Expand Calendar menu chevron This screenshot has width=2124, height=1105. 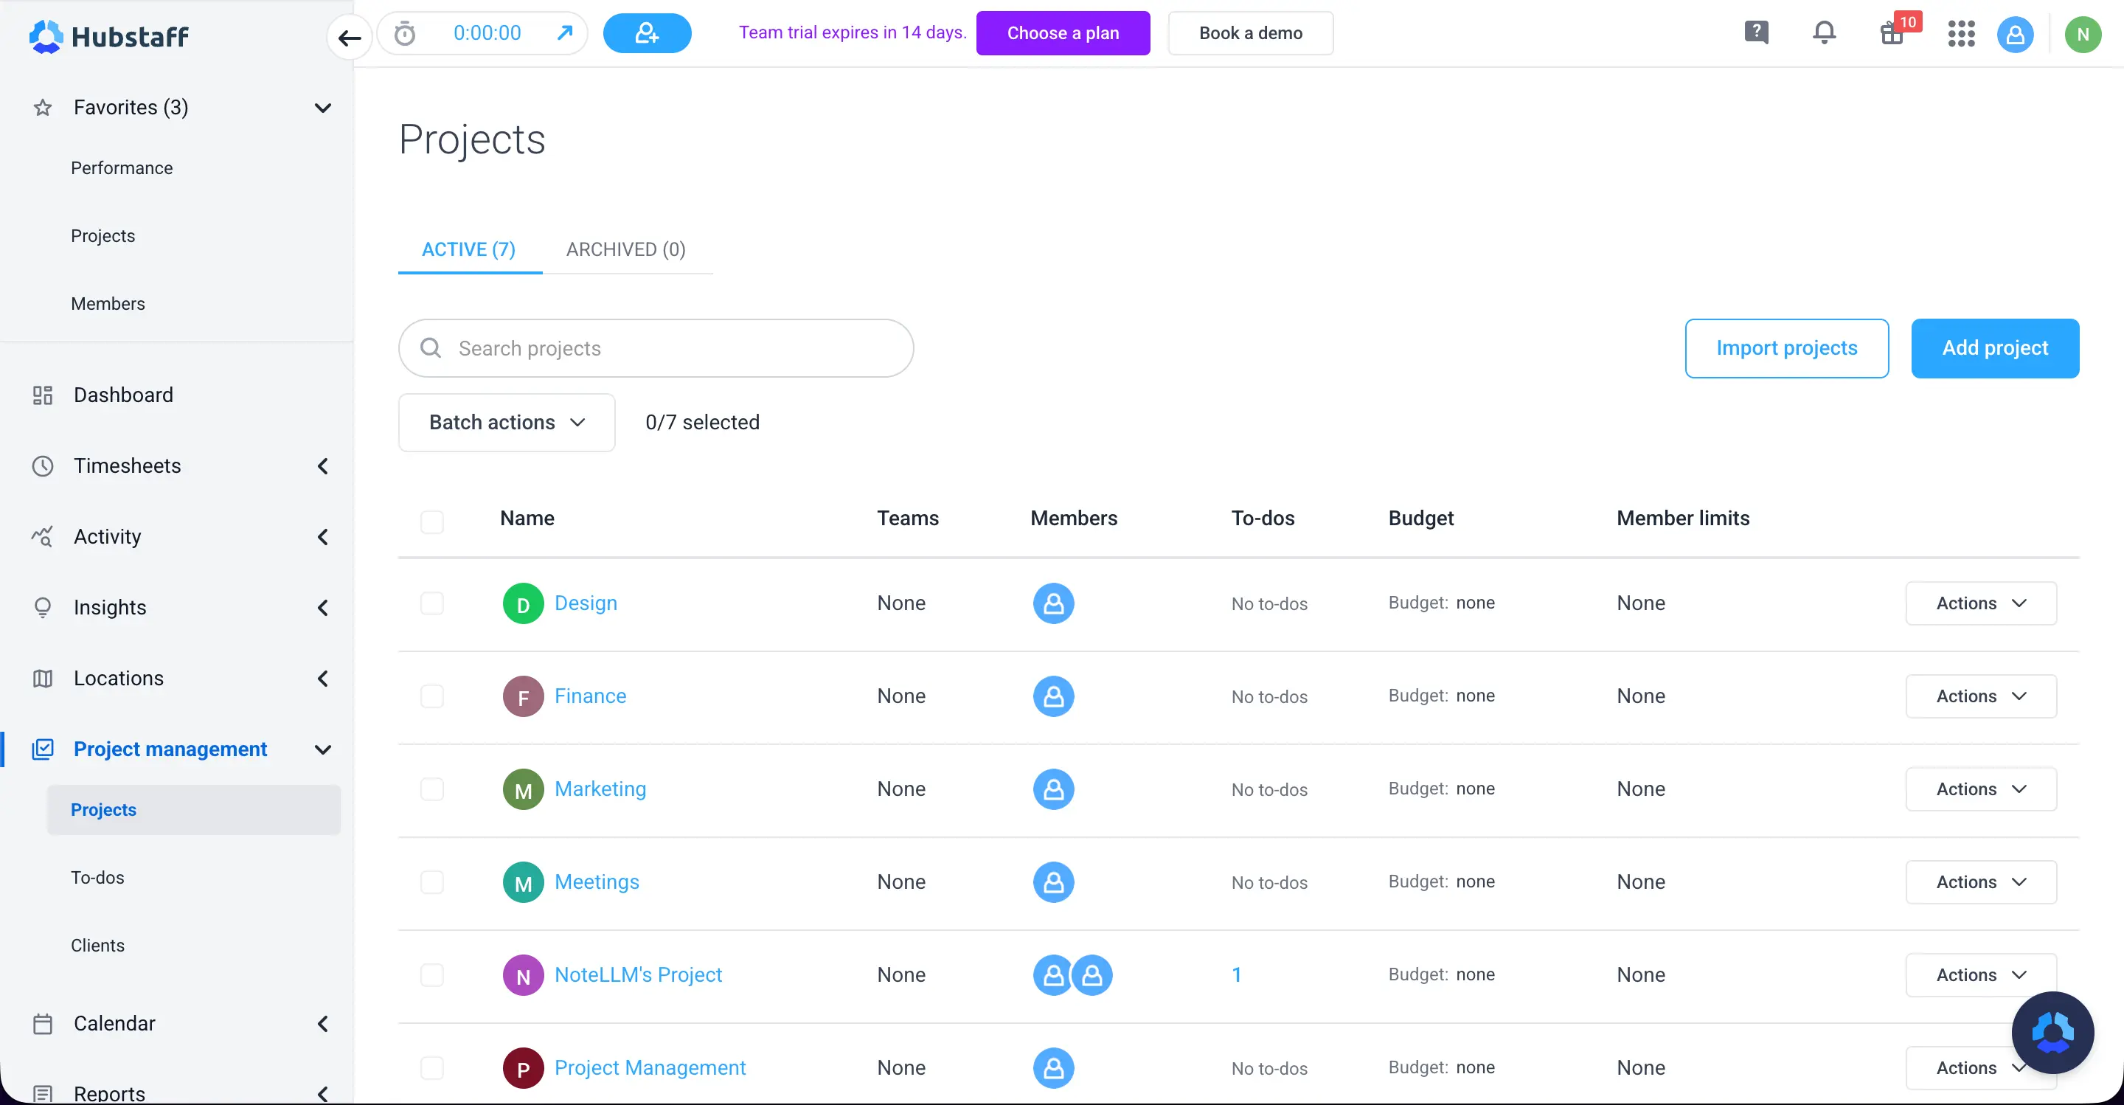pos(323,1025)
